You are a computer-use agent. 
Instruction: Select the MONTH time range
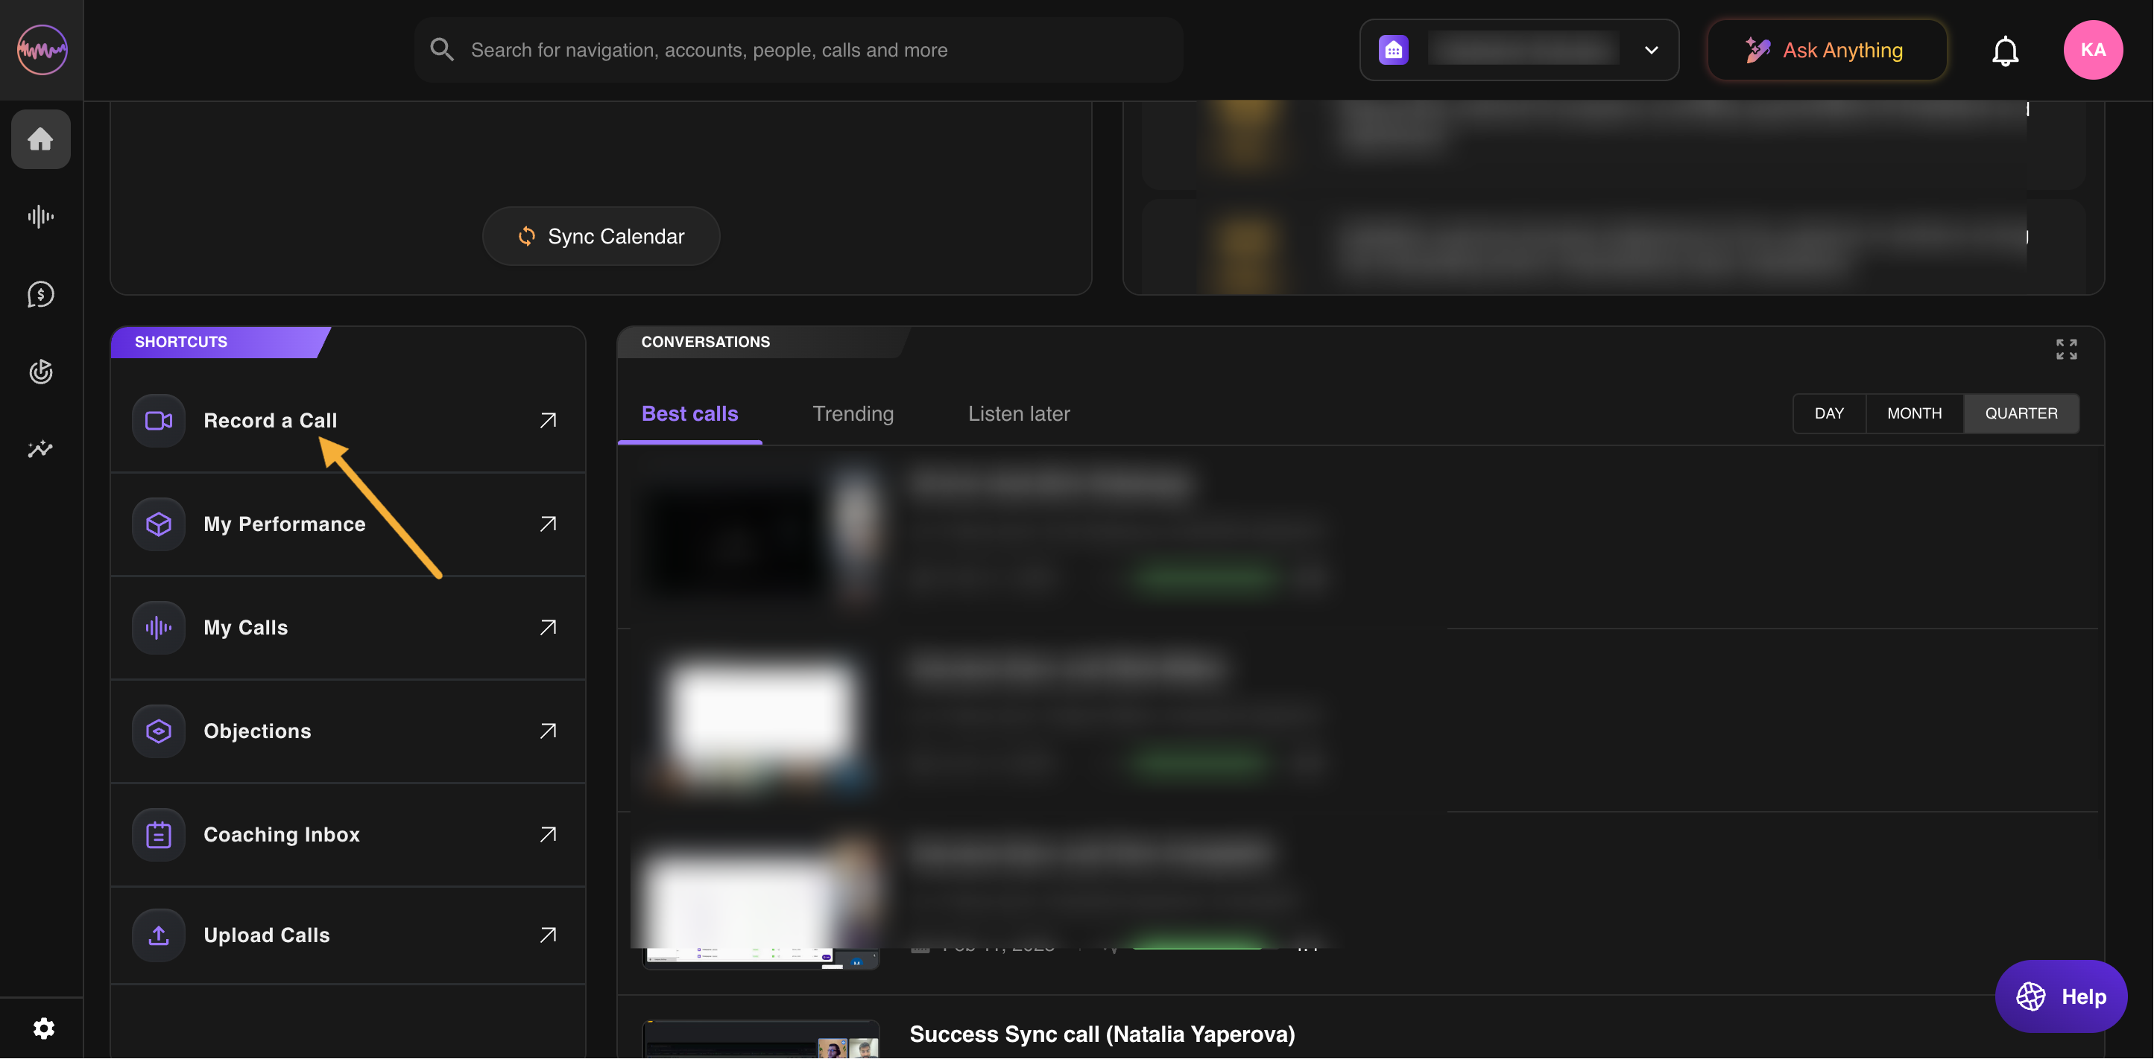(1914, 414)
